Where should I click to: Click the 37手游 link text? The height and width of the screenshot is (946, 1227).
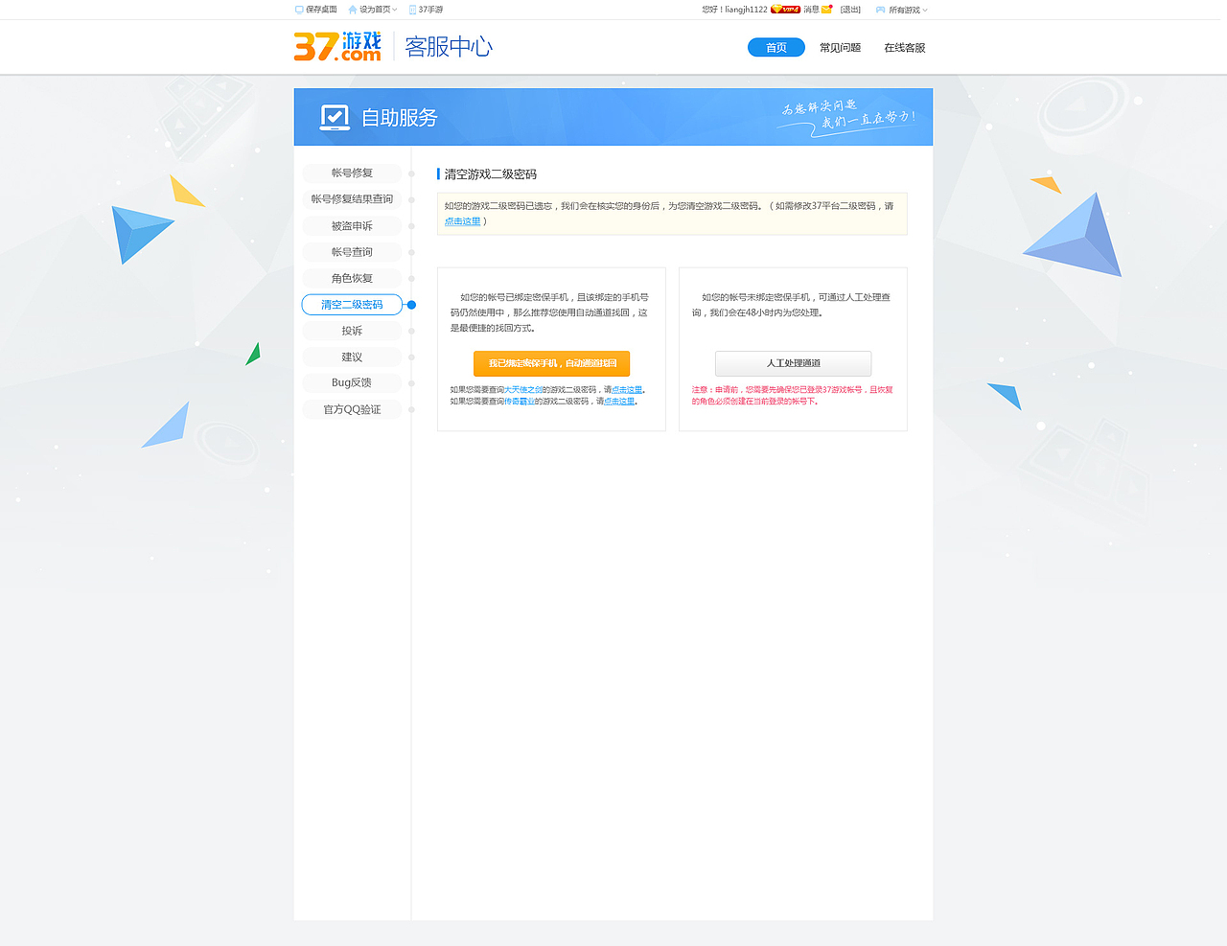click(x=430, y=10)
